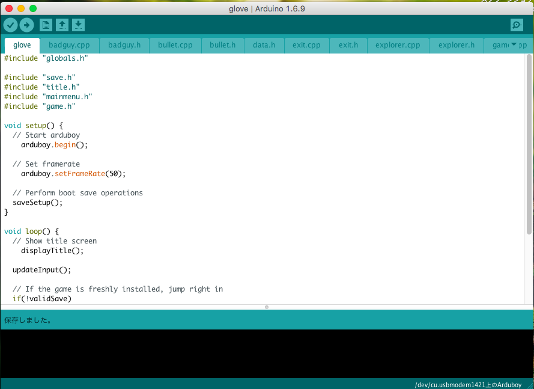Open the badguy.h tab
534x389 pixels.
click(x=124, y=45)
